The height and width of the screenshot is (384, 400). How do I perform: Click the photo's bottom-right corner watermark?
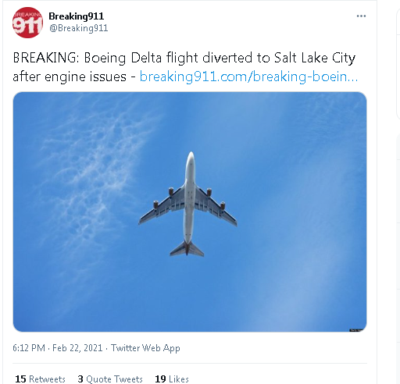(356, 330)
